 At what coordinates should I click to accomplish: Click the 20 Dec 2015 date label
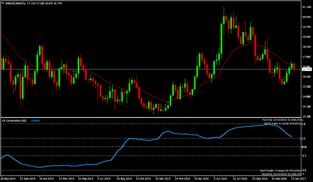point(163,178)
